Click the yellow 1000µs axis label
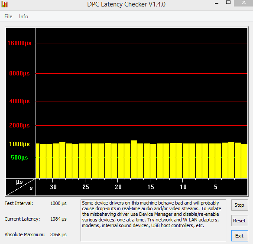The width and height of the screenshot is (253, 244). 19,144
